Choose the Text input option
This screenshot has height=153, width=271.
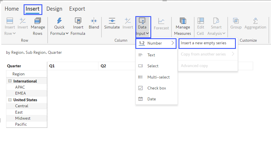(151, 55)
